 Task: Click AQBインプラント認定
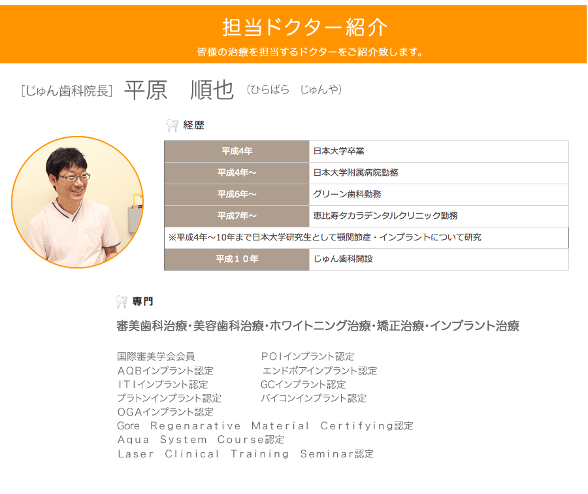tap(165, 370)
